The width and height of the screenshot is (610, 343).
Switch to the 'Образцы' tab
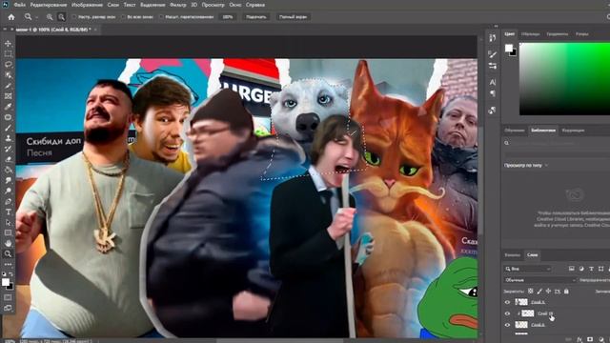[x=530, y=34]
